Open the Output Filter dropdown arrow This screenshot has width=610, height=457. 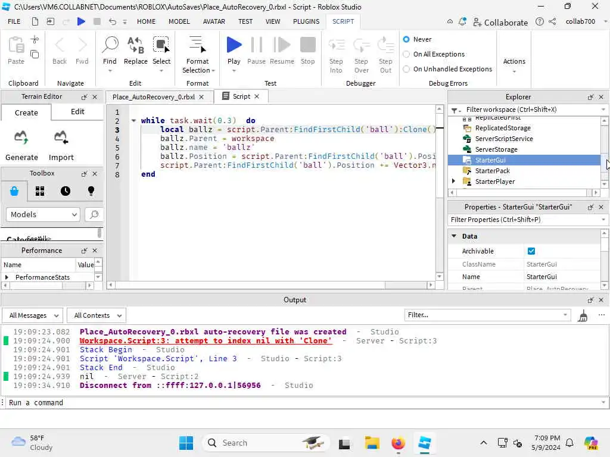(x=565, y=315)
